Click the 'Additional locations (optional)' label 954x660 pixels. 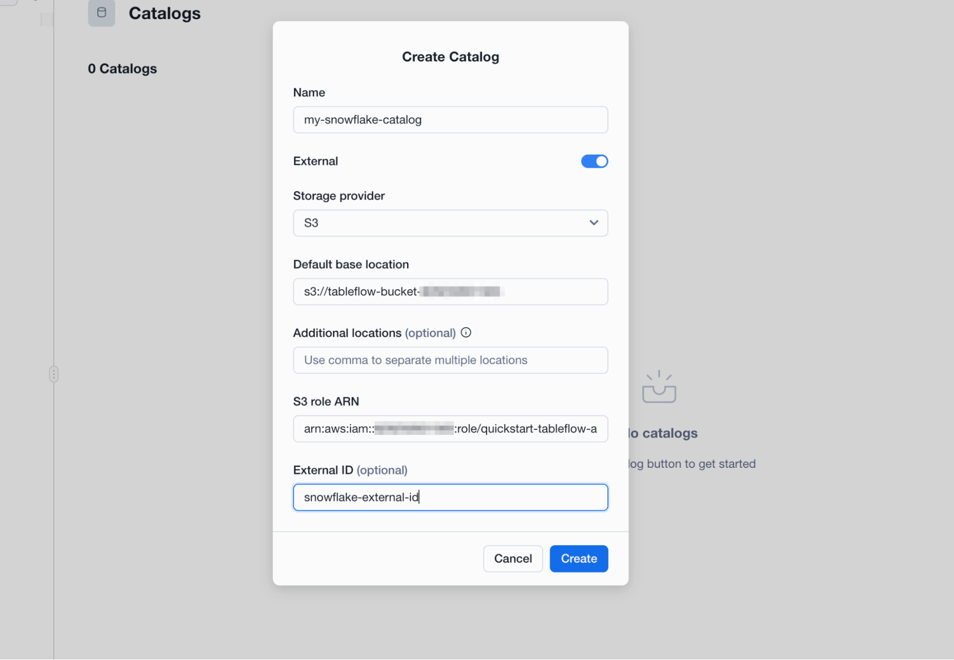pyautogui.click(x=374, y=333)
